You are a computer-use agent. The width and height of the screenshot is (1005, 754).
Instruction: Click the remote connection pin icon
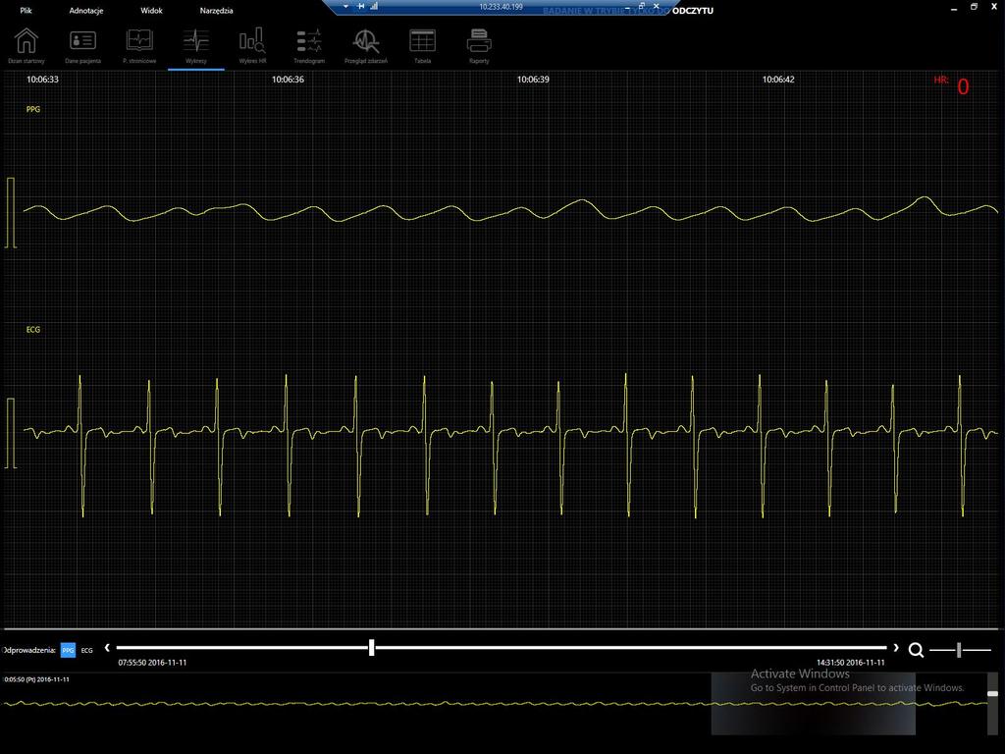[x=361, y=6]
